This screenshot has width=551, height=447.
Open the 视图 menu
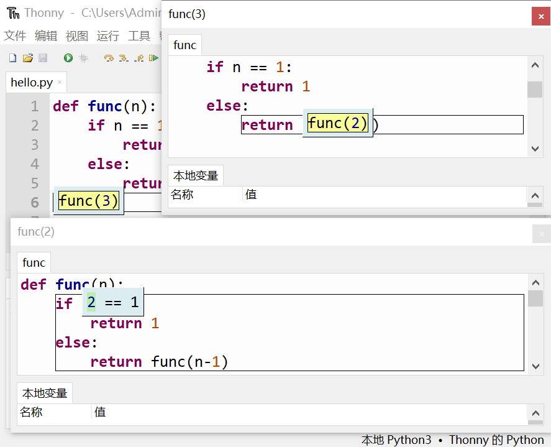tap(77, 36)
